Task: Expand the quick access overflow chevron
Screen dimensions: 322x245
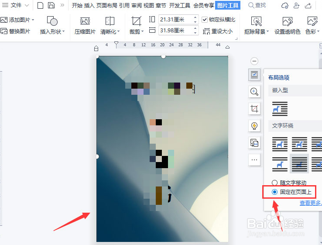Action: coord(62,5)
